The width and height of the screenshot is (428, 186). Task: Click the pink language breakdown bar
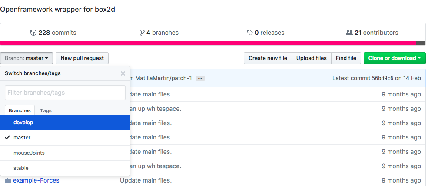tap(208, 43)
